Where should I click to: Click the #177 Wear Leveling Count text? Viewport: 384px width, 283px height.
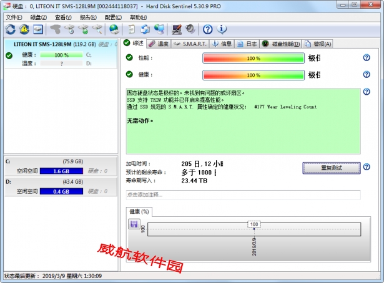point(285,107)
